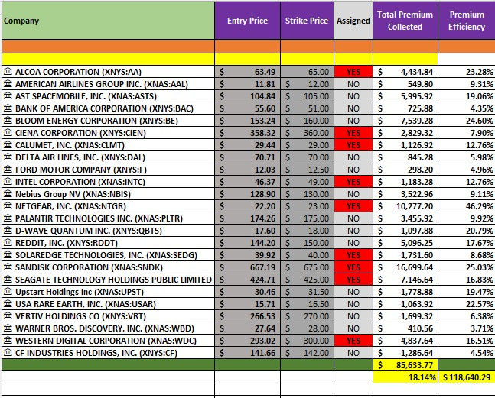The width and height of the screenshot is (495, 398).
Task: Click the NO cell in Palantir row
Action: [353, 218]
